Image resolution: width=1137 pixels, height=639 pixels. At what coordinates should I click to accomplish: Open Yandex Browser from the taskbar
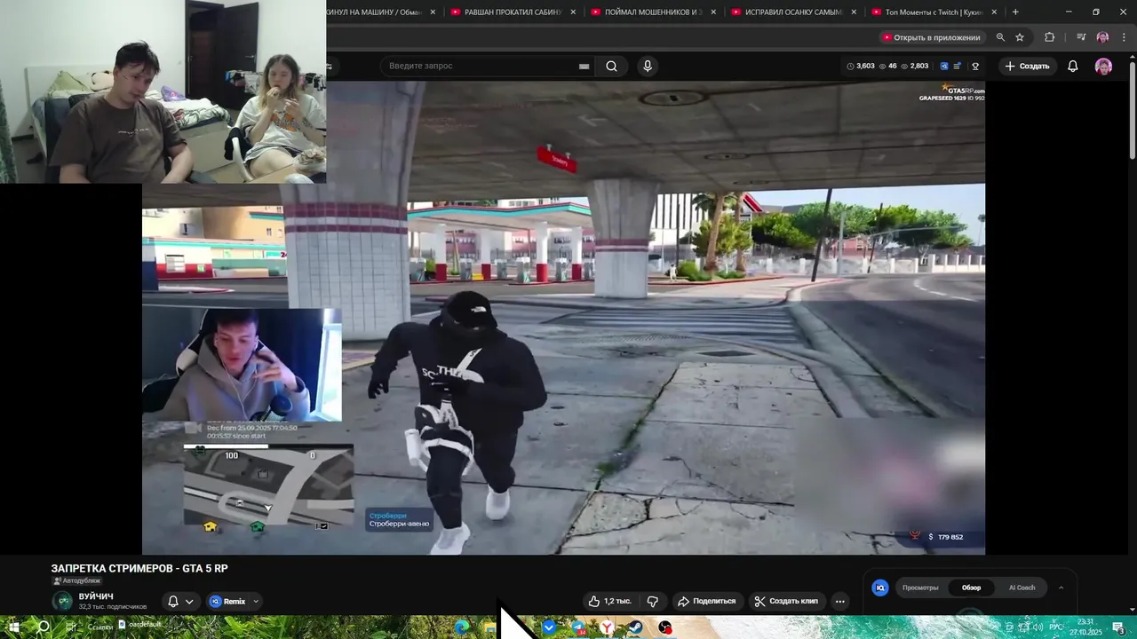click(607, 627)
